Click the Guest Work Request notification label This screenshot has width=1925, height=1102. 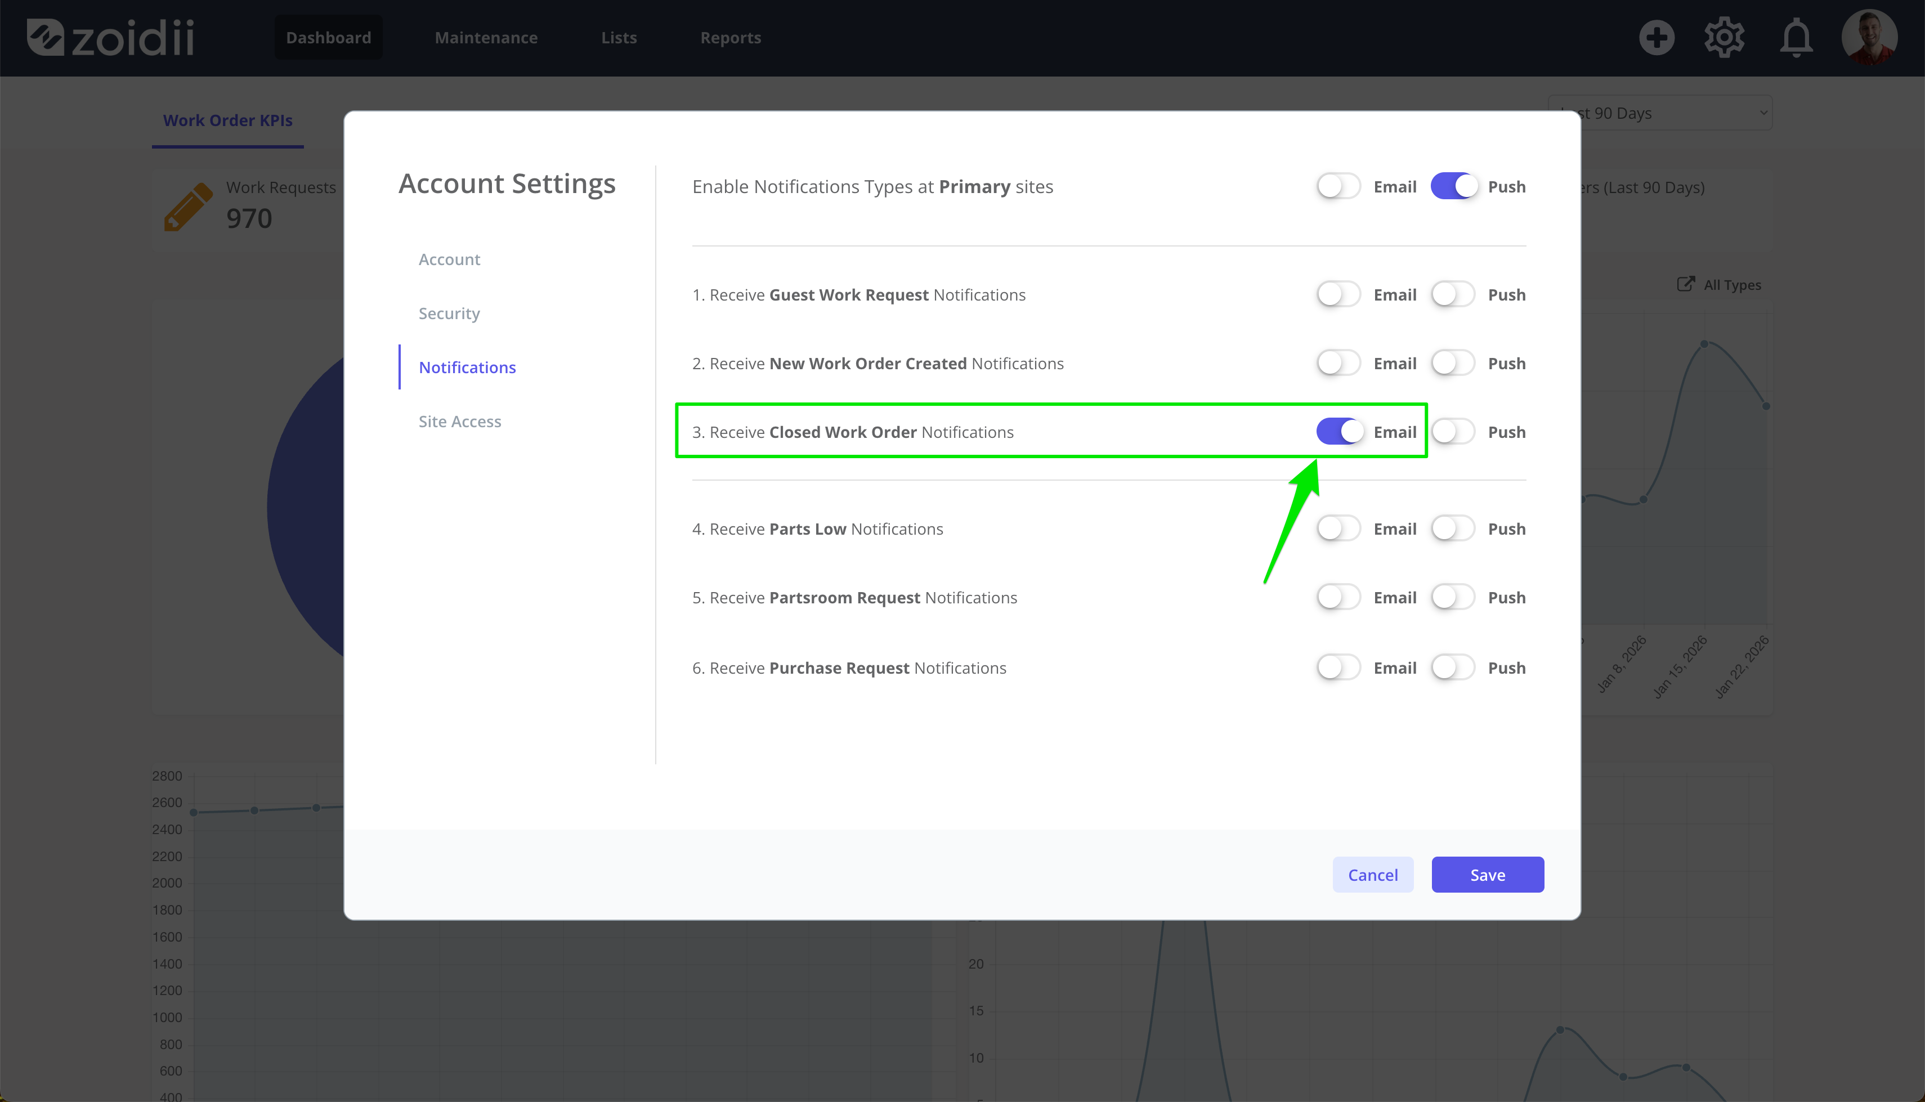click(859, 294)
